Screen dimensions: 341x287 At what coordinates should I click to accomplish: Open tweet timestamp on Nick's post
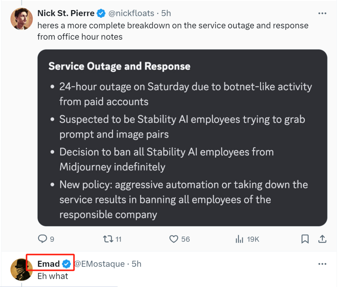click(166, 13)
